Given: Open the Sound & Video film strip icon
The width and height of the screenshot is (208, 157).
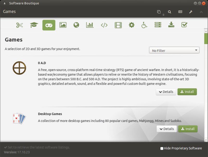Looking at the screenshot, I should point(118,25).
